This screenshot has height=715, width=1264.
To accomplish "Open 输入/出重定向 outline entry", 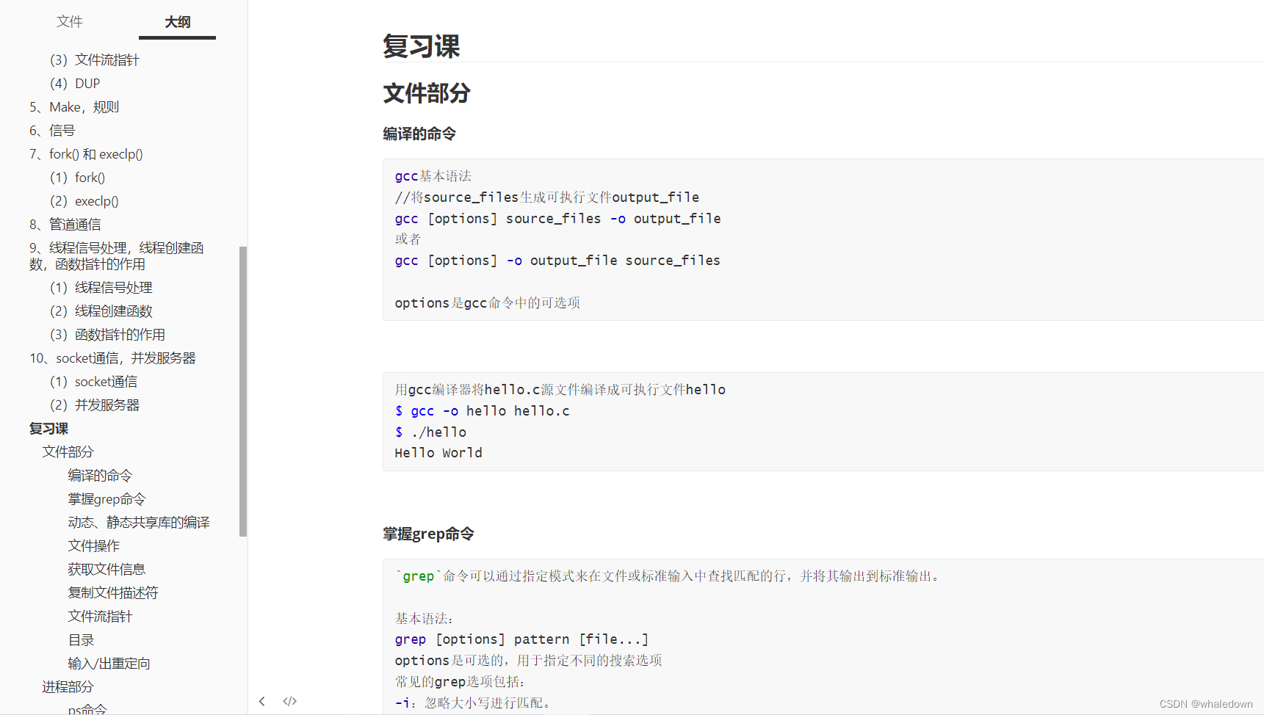I will [109, 663].
